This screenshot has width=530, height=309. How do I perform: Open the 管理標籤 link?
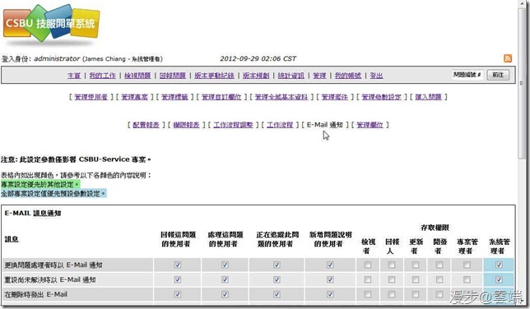tap(174, 97)
